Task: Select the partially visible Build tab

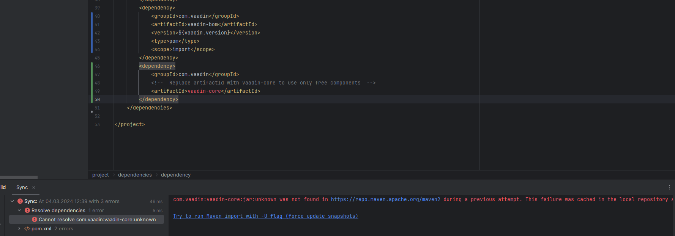Action: pyautogui.click(x=3, y=188)
